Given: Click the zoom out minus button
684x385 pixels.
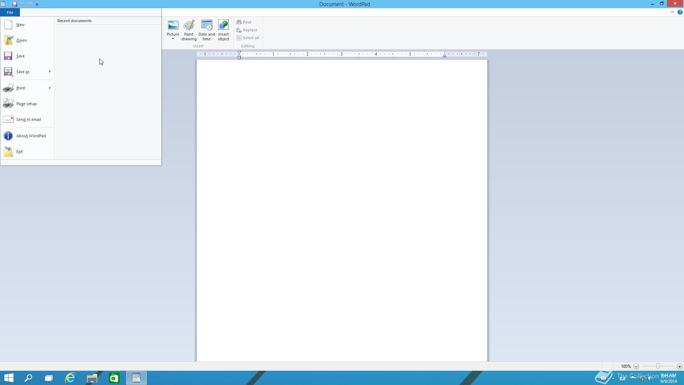Looking at the screenshot, I should [x=636, y=366].
